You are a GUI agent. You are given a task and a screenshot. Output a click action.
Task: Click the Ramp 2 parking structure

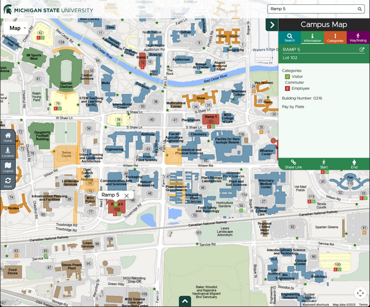tap(142, 60)
